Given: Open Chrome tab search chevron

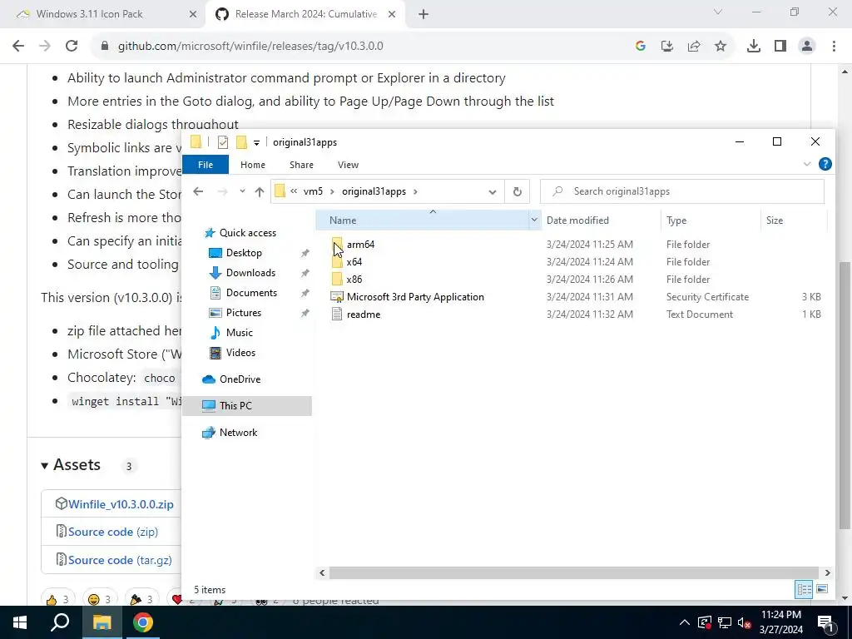Looking at the screenshot, I should click(718, 12).
